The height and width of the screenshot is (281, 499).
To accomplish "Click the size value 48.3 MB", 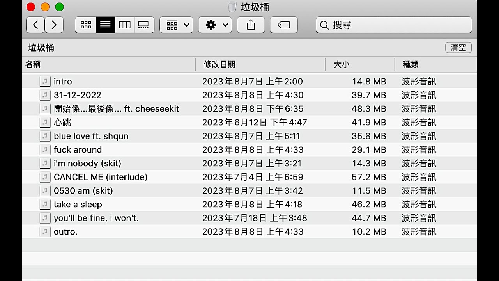I will coord(369,109).
